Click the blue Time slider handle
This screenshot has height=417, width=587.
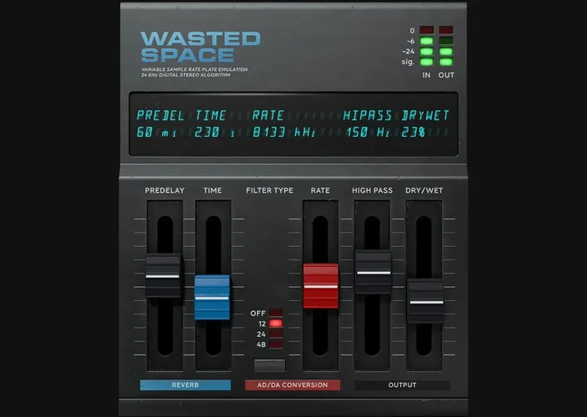pyautogui.click(x=213, y=297)
